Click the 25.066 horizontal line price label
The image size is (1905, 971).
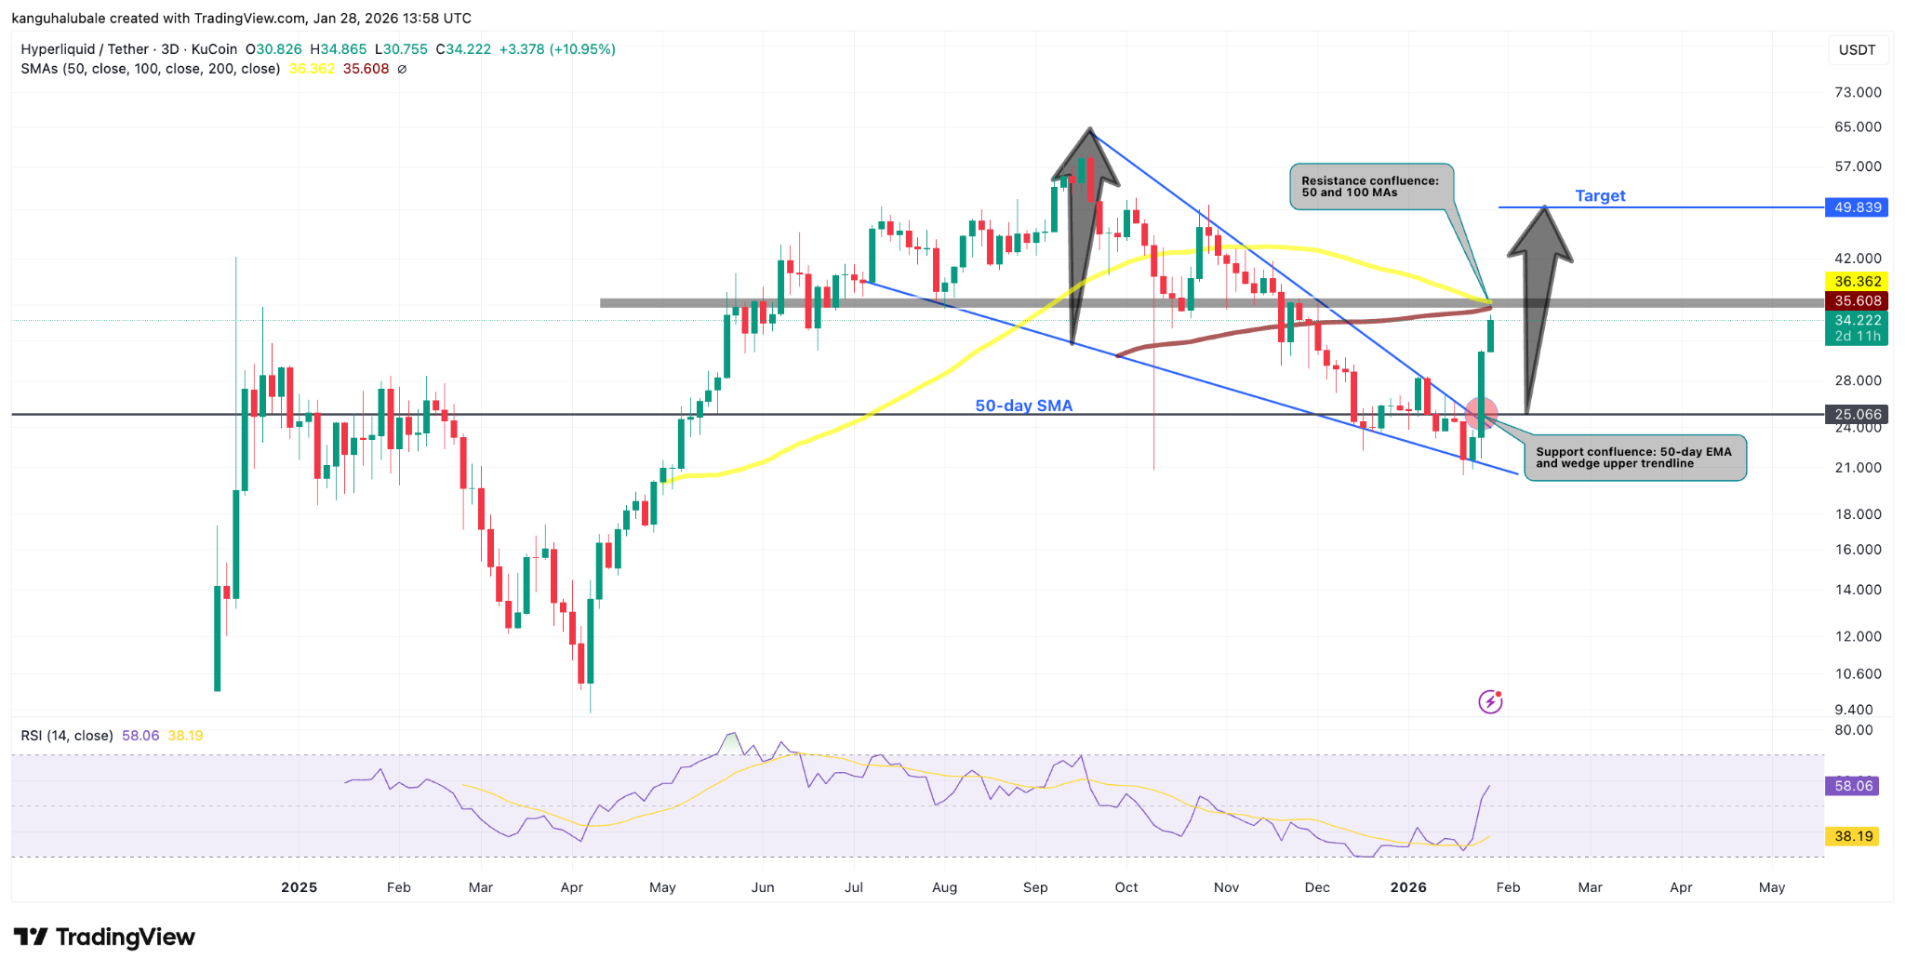(1857, 414)
